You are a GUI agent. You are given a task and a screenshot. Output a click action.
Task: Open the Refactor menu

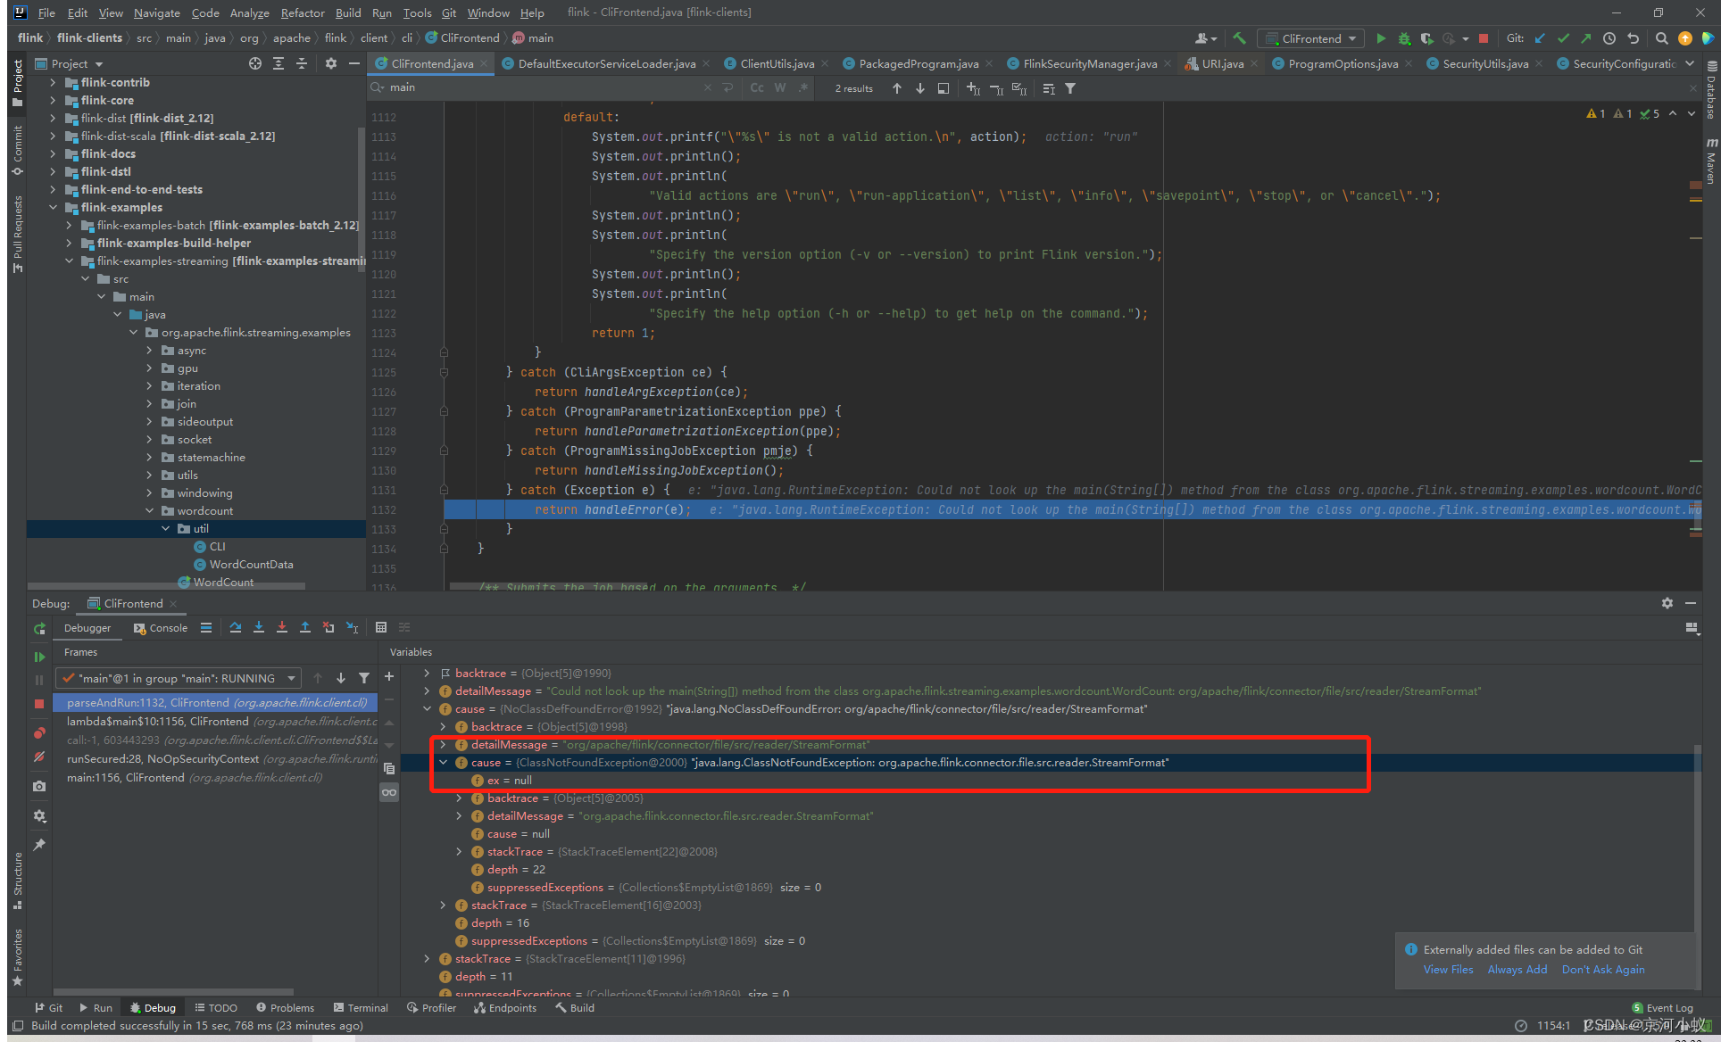coord(303,12)
